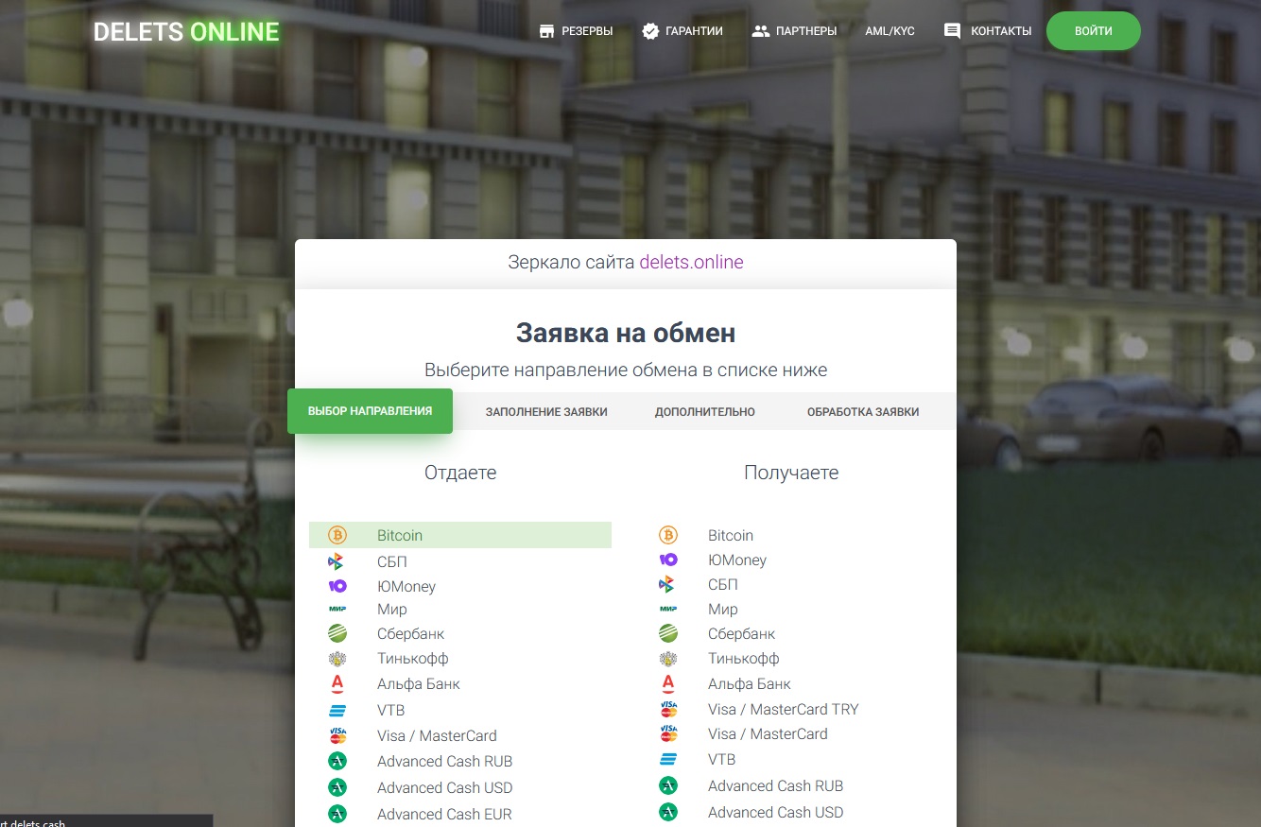Click the Гарантии verified badge icon
The width and height of the screenshot is (1261, 827).
[x=650, y=31]
